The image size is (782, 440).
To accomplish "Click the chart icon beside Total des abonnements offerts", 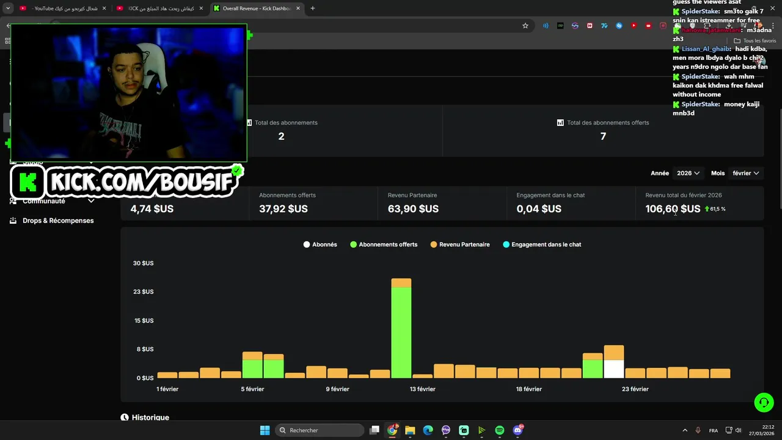I will pyautogui.click(x=560, y=123).
